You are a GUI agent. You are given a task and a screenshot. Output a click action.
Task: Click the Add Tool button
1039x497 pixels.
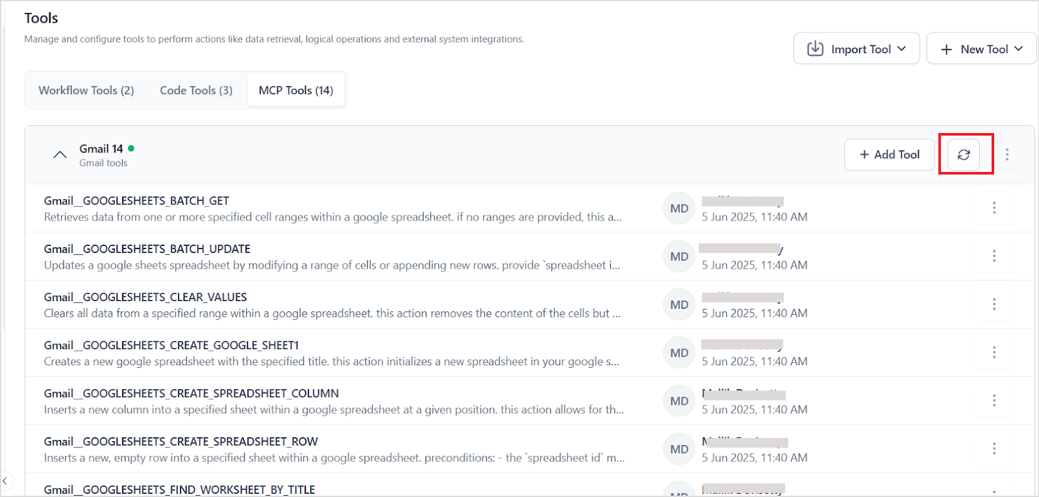point(890,154)
